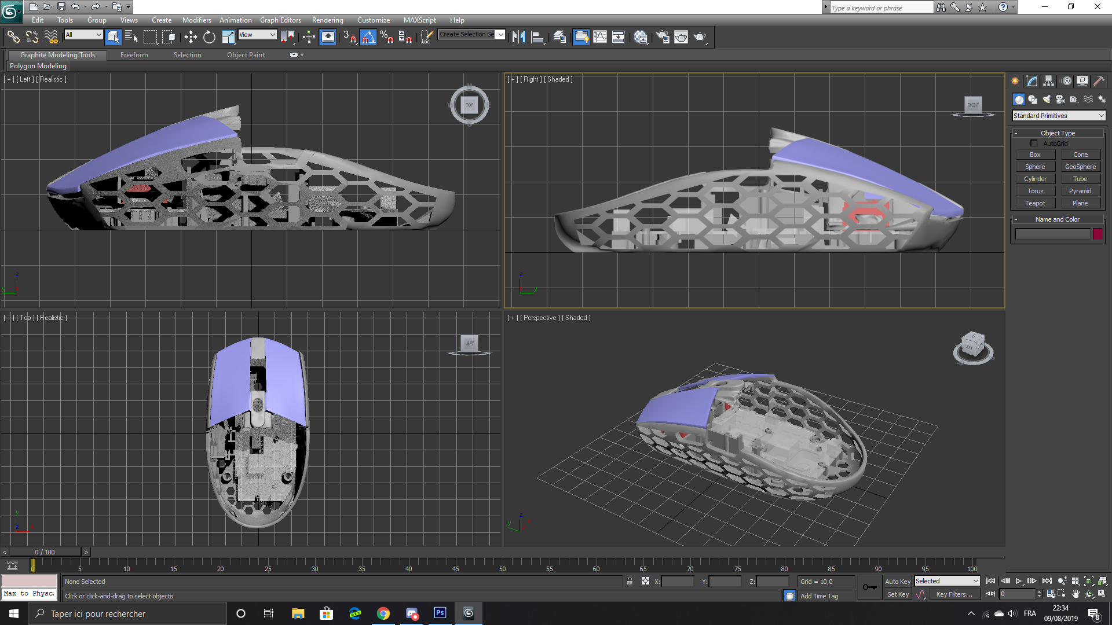Select the Shapes category icon
The image size is (1112, 625).
pyautogui.click(x=1033, y=100)
